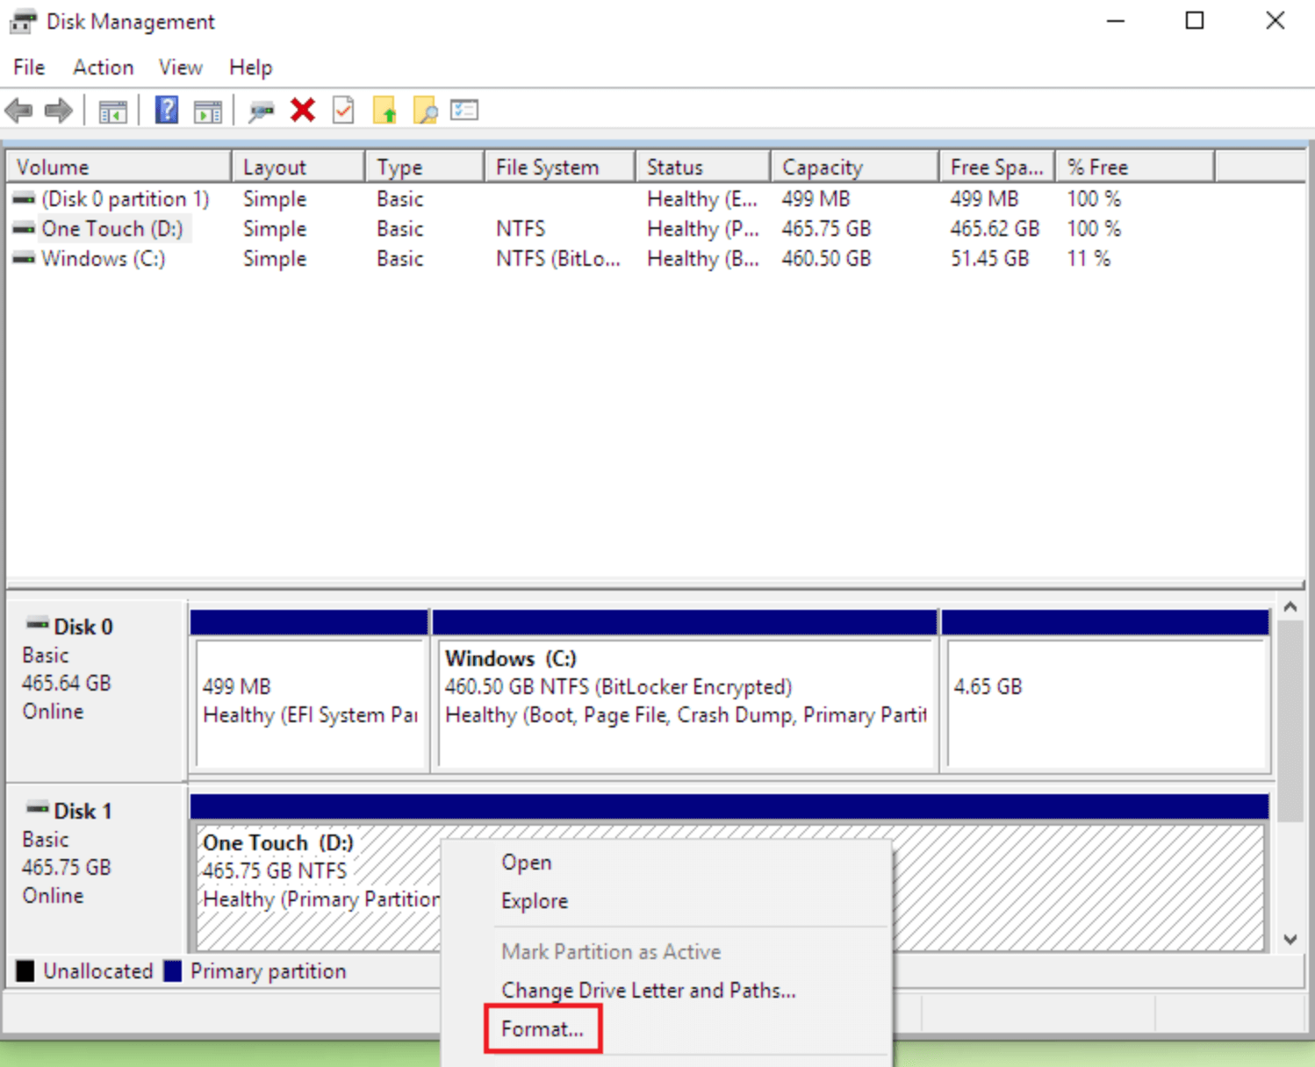Screen dimensions: 1315x1067
Task: Select Explore in the context menu
Action: tap(534, 900)
